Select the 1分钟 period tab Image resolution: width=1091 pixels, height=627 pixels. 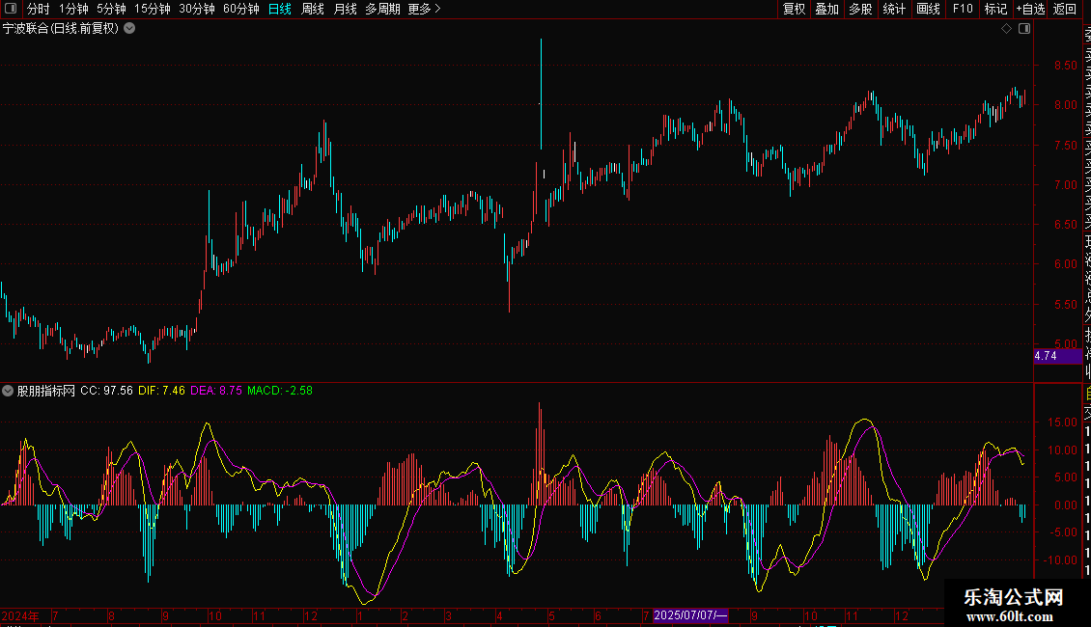tap(73, 9)
